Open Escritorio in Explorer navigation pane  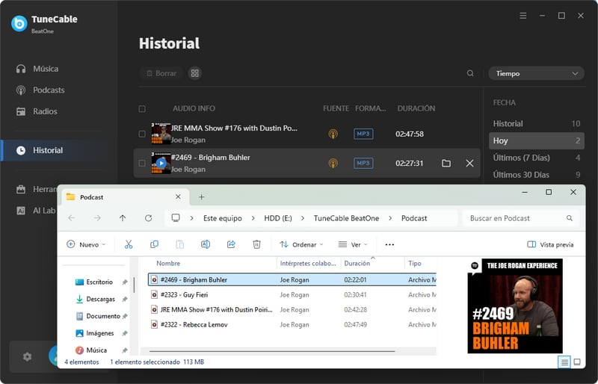tap(99, 282)
